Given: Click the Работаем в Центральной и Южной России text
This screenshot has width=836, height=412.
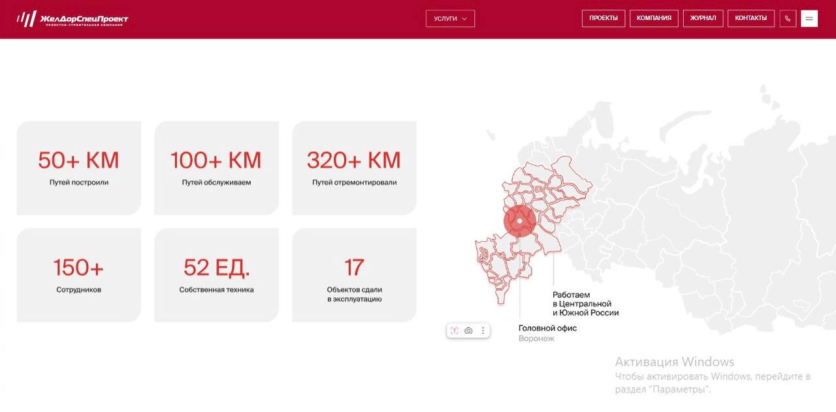Looking at the screenshot, I should coord(585,304).
